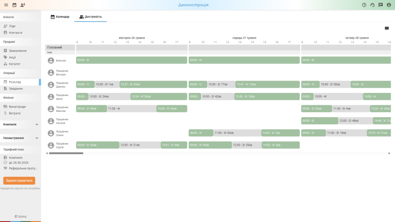The width and height of the screenshot is (395, 222).
Task: Select Сергій's 14:55 - 3г 5хв block
Action: (x=281, y=145)
